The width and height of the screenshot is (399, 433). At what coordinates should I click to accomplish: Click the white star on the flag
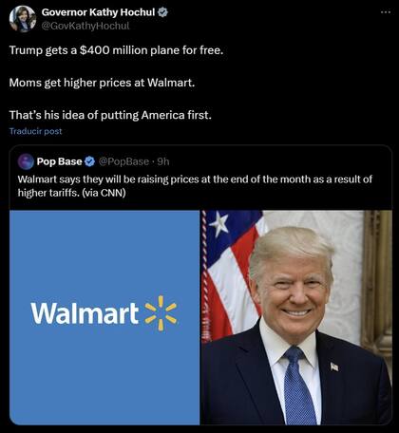(x=218, y=224)
